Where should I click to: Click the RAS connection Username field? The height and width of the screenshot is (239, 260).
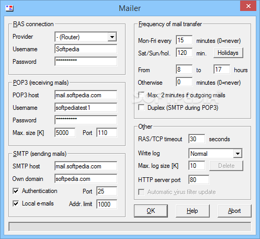[86, 49]
